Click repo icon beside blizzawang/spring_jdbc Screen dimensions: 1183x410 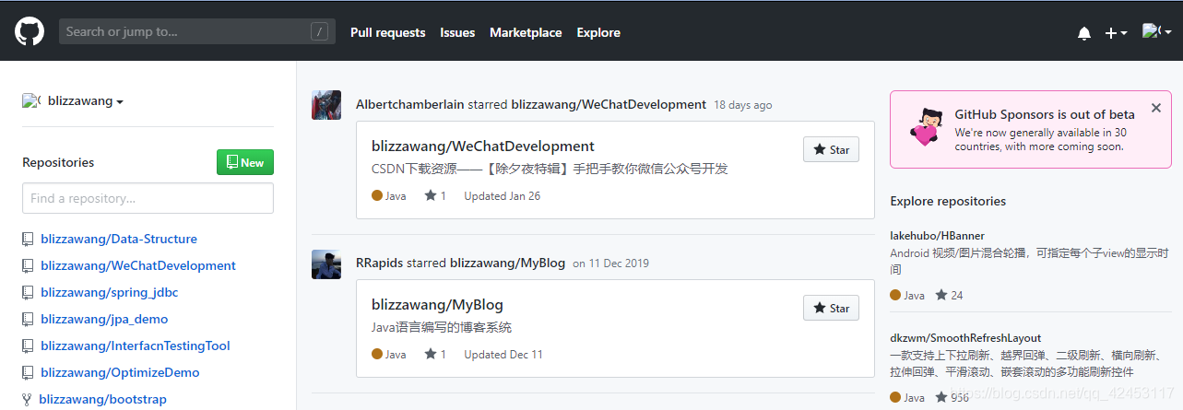28,292
